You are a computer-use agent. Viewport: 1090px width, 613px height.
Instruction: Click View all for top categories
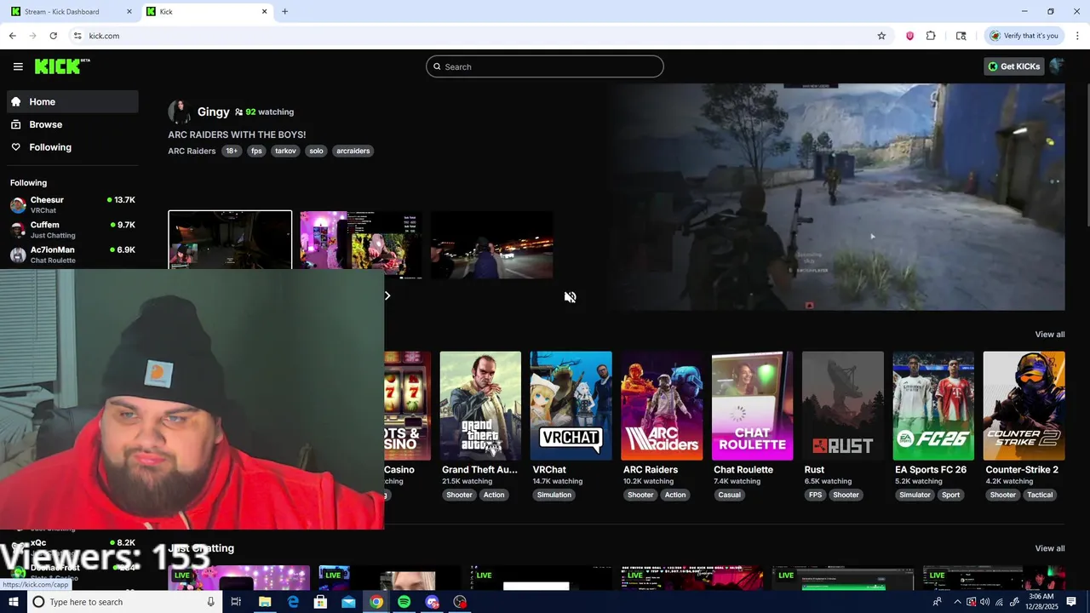tap(1049, 335)
